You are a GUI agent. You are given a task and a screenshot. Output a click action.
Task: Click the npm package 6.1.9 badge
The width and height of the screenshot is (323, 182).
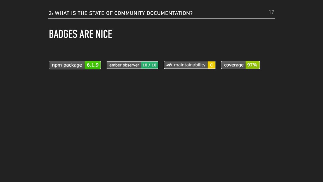pos(75,65)
